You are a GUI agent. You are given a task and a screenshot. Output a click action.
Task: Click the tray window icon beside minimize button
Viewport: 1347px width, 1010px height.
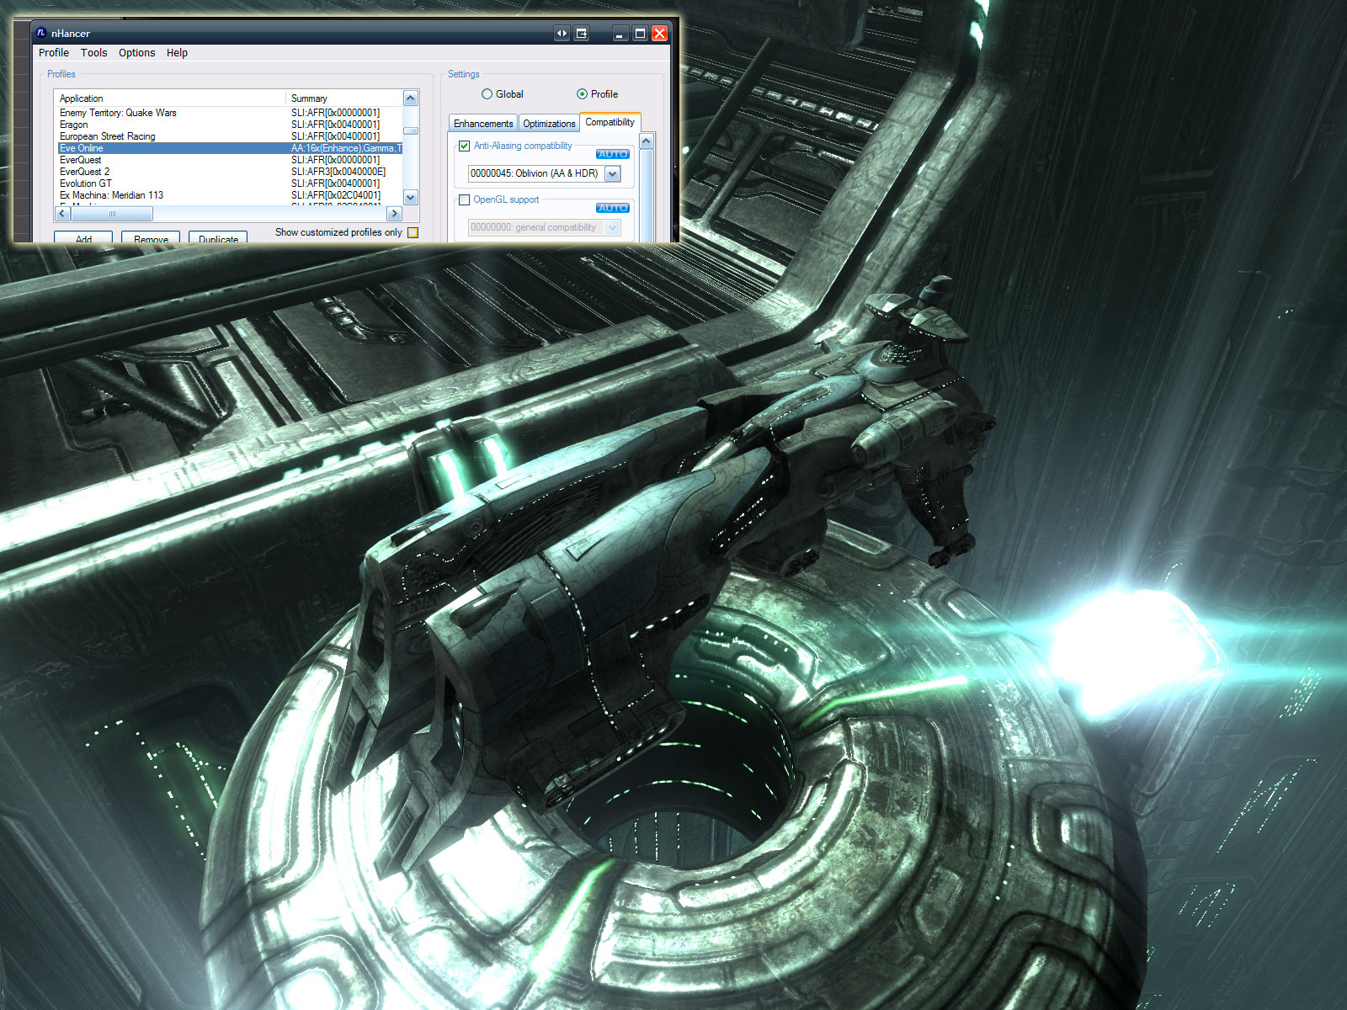[x=581, y=34]
